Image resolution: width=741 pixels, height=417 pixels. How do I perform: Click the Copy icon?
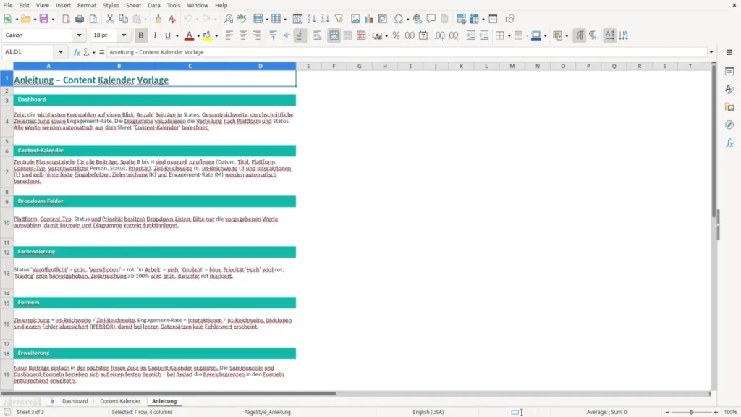(x=123, y=19)
